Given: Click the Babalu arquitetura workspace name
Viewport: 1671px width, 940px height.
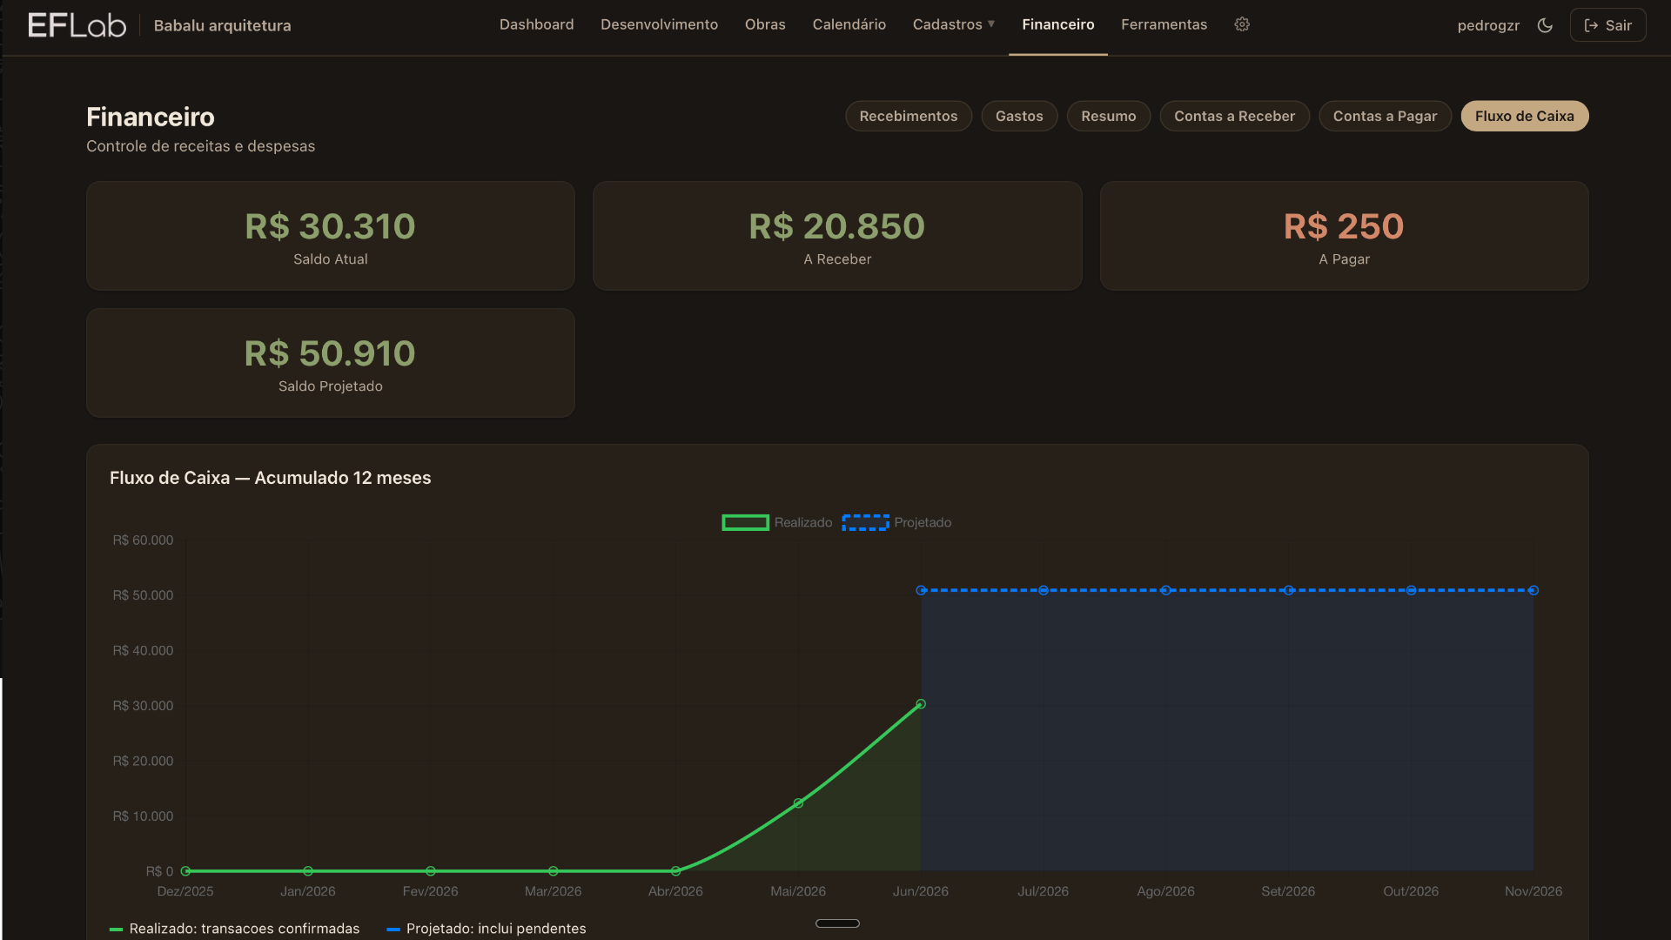Looking at the screenshot, I should tap(222, 25).
